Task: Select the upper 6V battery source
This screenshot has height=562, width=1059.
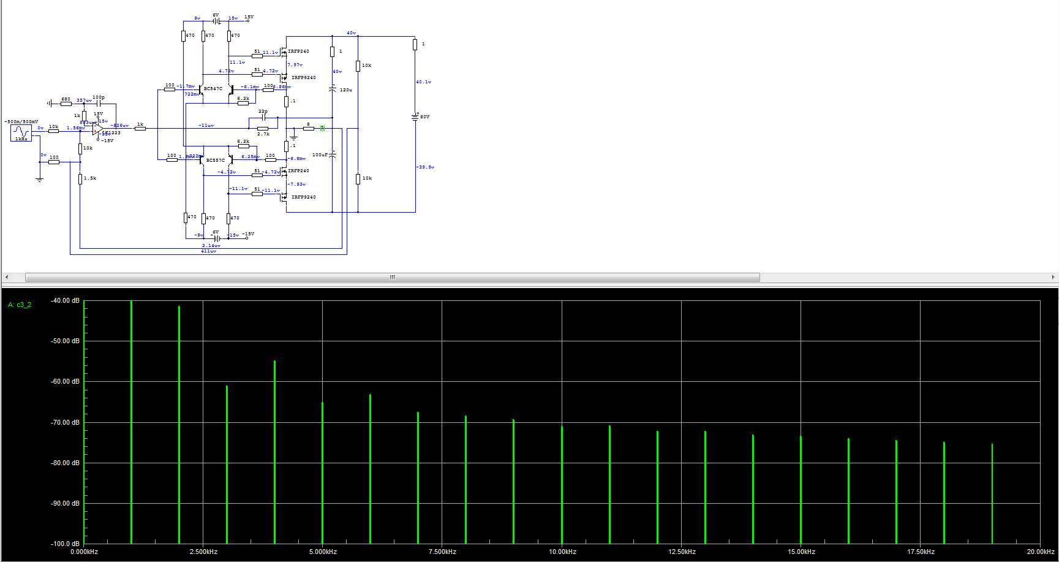Action: (x=216, y=20)
